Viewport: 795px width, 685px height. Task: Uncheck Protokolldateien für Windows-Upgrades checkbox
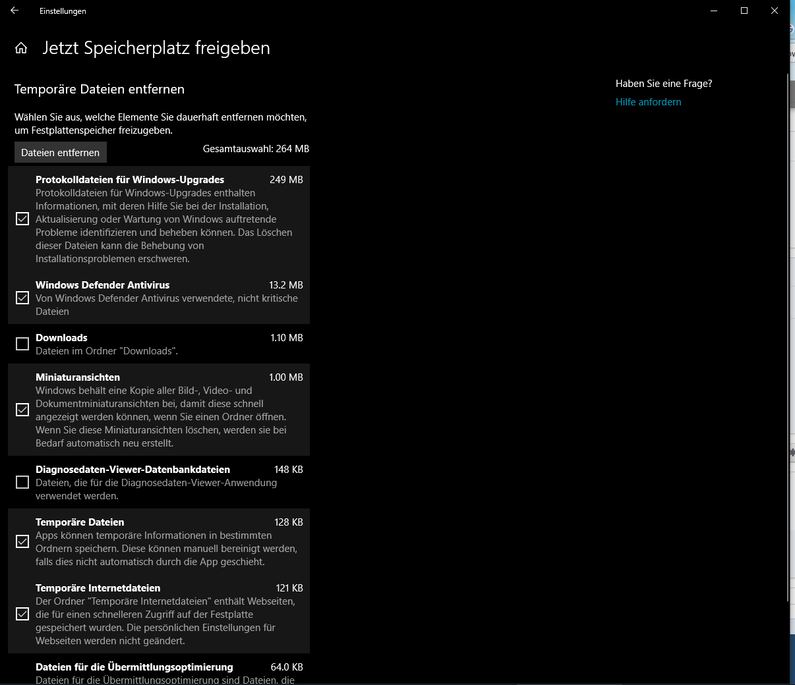pos(22,219)
